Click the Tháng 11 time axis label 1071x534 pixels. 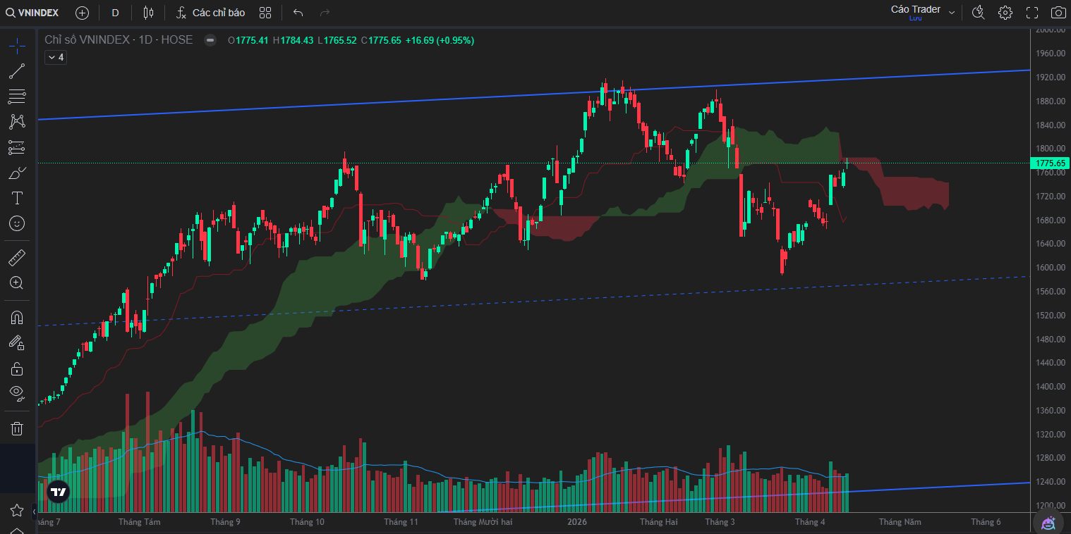click(x=401, y=522)
